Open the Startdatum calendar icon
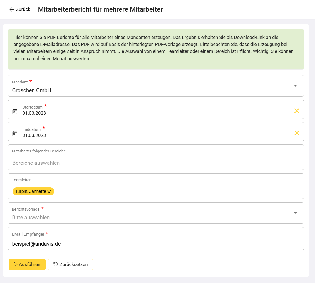 [x=15, y=111]
